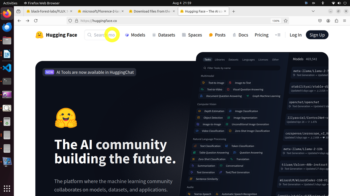
Task: Open Models in the navigation bar
Action: click(x=135, y=35)
